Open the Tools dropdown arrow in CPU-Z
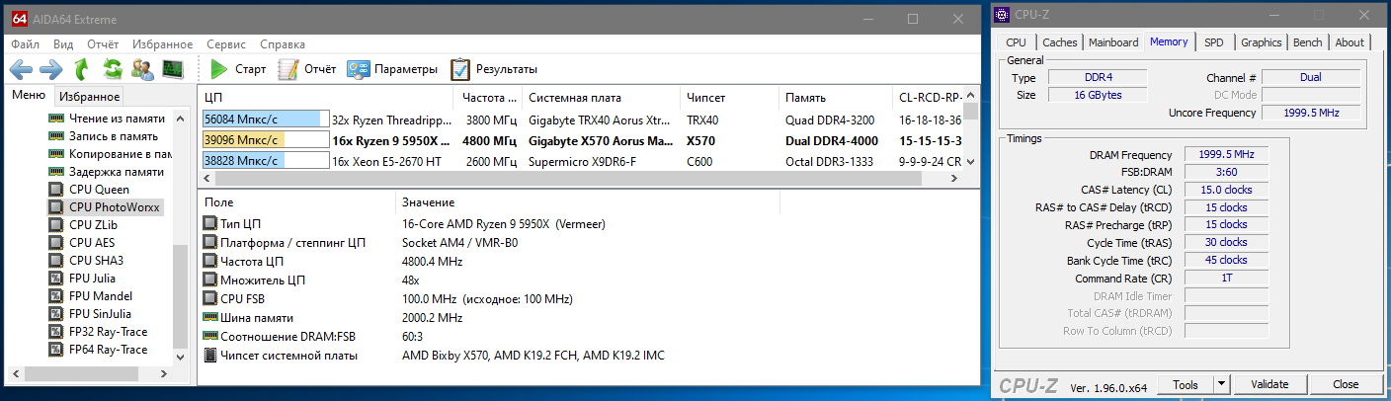The image size is (1391, 401). [x=1222, y=384]
